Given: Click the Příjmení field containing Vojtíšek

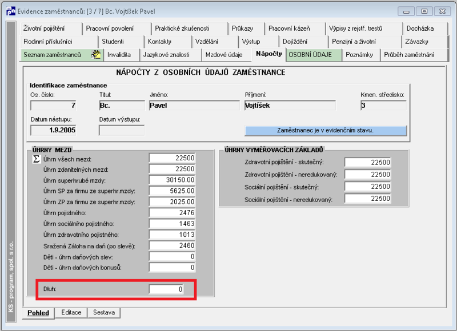Looking at the screenshot, I should 290,106.
